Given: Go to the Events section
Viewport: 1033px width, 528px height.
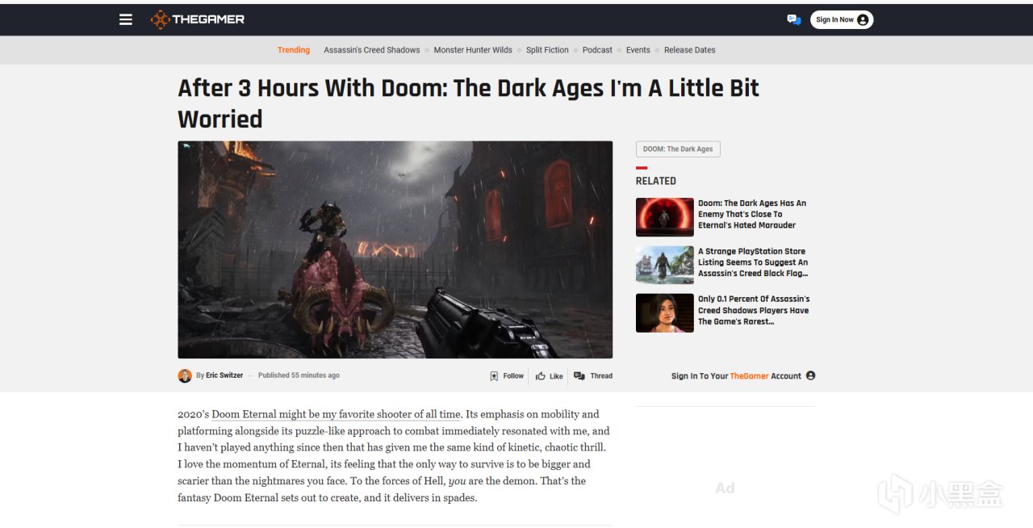Looking at the screenshot, I should 638,50.
